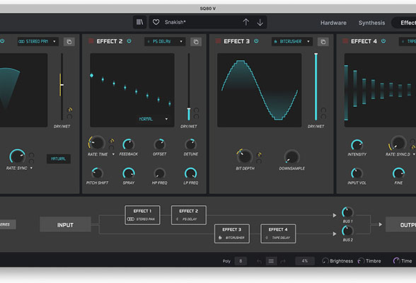Click the Brightness macro knob

(325, 261)
